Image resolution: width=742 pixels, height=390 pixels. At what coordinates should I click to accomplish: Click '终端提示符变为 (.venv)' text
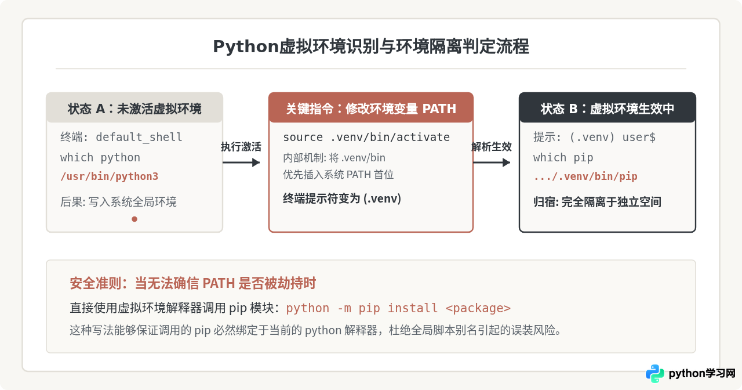tap(342, 199)
